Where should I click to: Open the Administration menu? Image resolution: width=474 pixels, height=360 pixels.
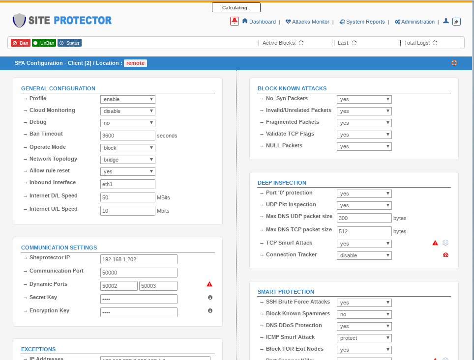coord(415,22)
